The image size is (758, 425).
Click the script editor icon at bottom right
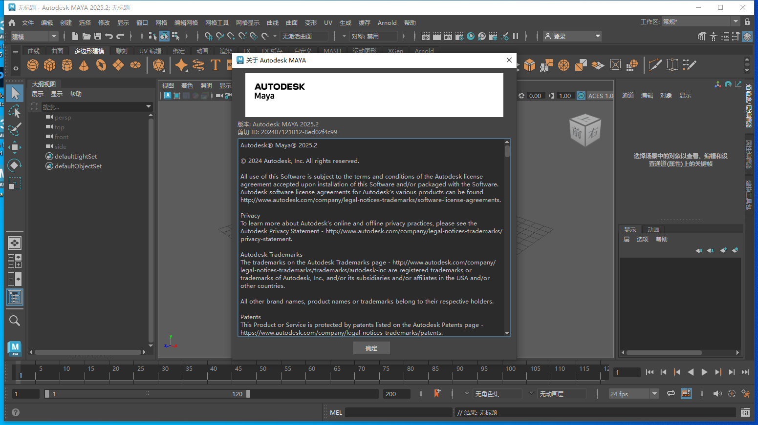click(745, 412)
